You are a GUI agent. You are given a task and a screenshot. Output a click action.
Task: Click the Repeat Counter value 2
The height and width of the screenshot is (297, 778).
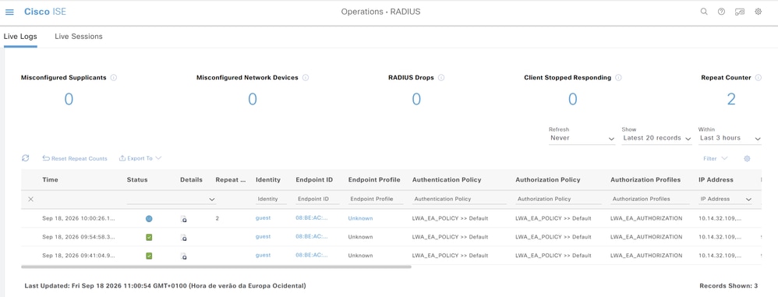point(731,99)
